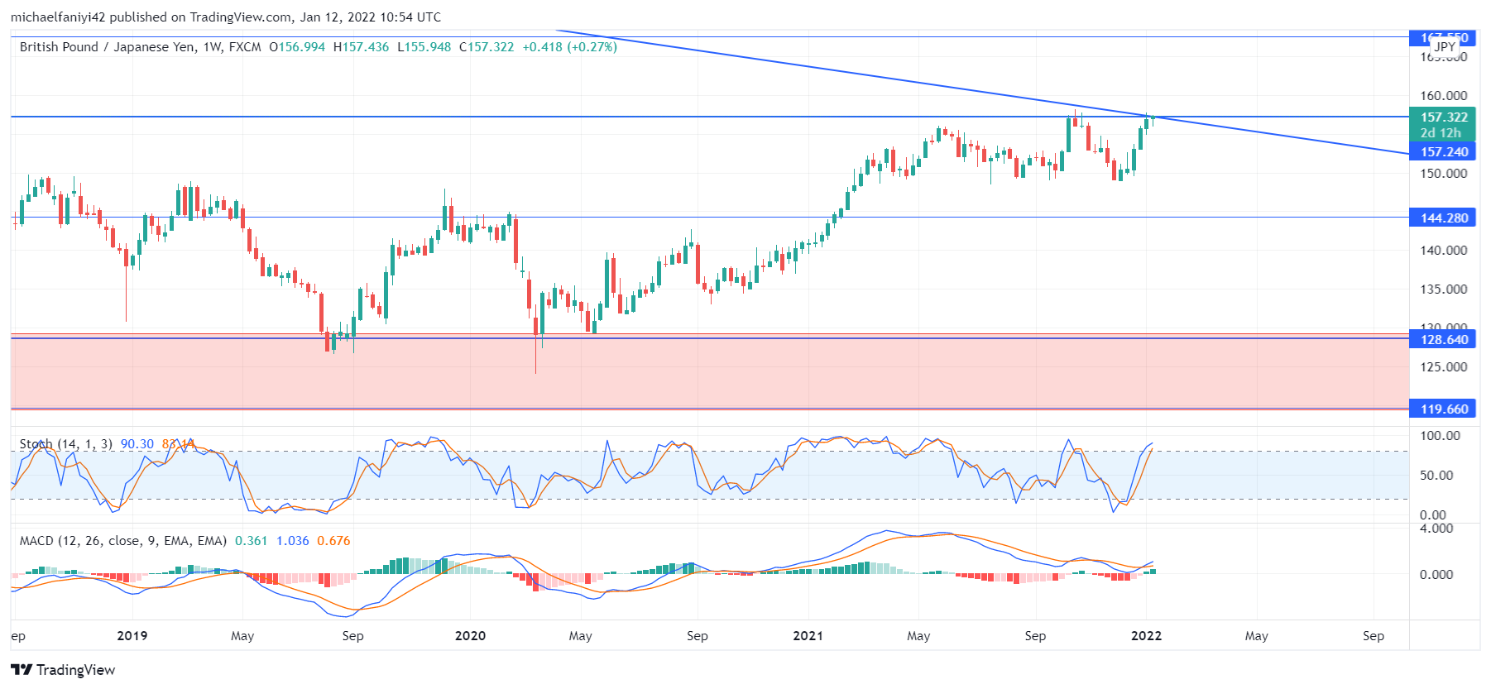Click the 2021 label on time axis

point(808,636)
